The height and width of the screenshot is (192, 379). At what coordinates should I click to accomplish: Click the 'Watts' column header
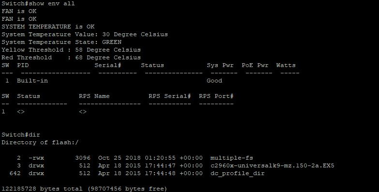[286, 65]
